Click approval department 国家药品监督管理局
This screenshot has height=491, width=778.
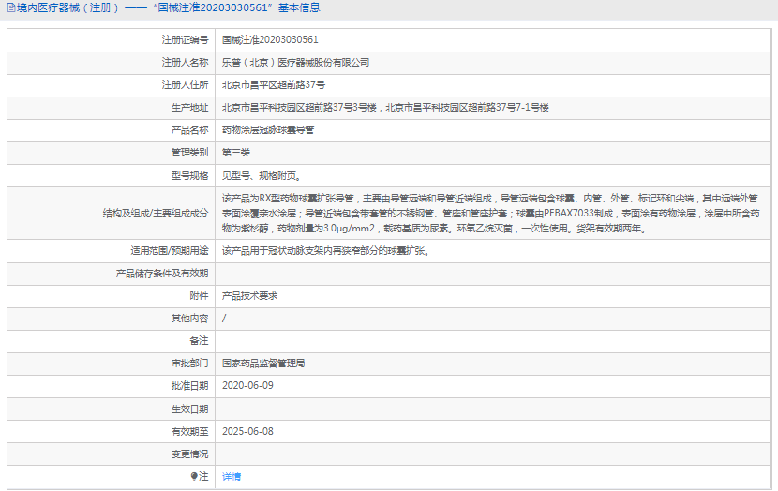coord(263,364)
